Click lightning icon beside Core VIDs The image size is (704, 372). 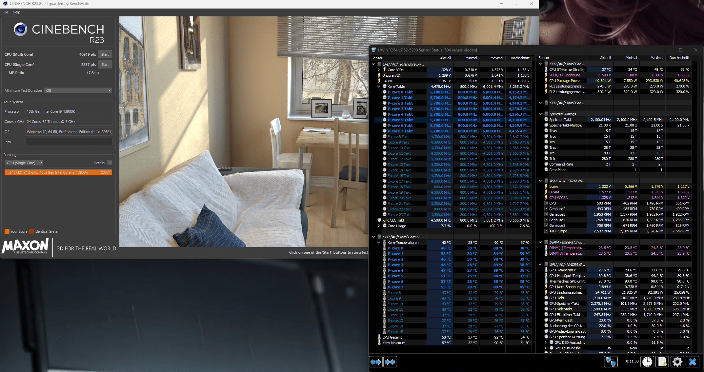384,70
